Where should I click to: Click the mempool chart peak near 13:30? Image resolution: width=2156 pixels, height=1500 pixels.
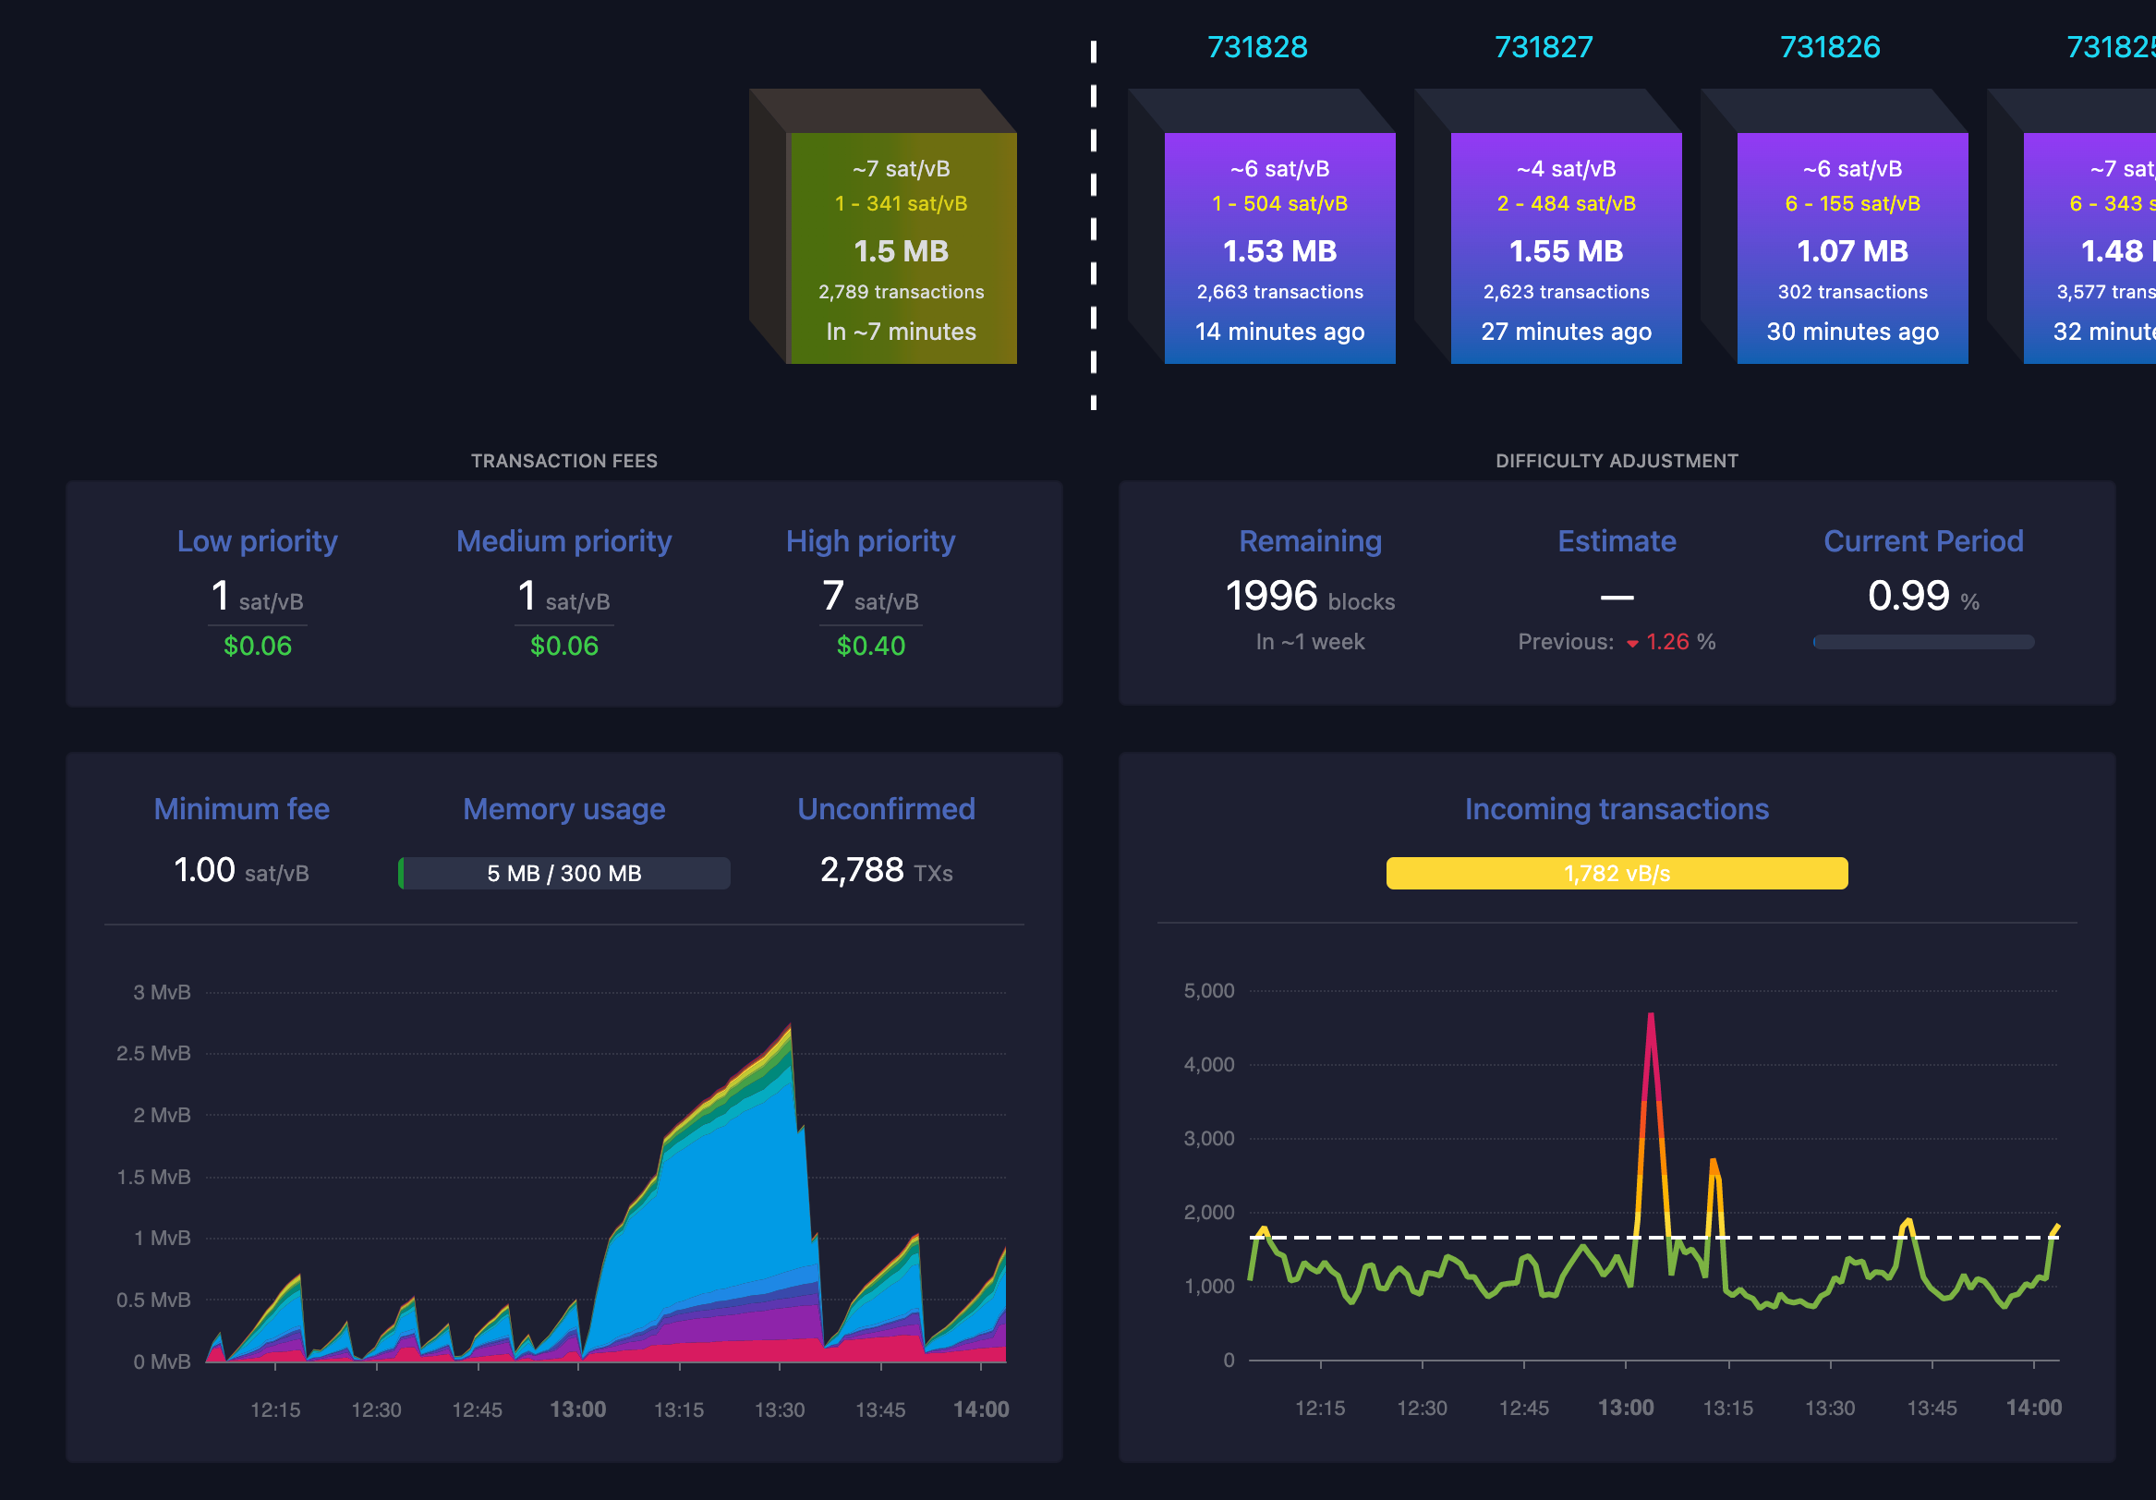coord(790,1028)
